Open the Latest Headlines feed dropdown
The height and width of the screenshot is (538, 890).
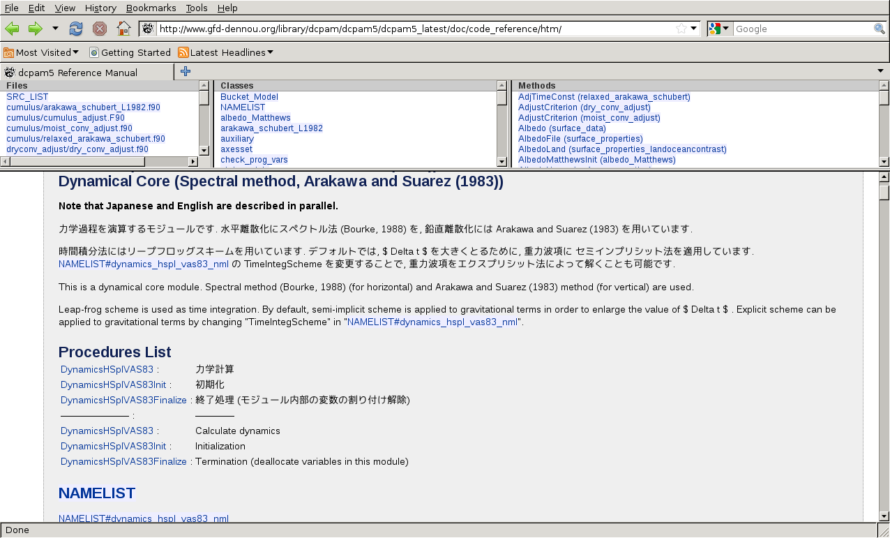225,52
